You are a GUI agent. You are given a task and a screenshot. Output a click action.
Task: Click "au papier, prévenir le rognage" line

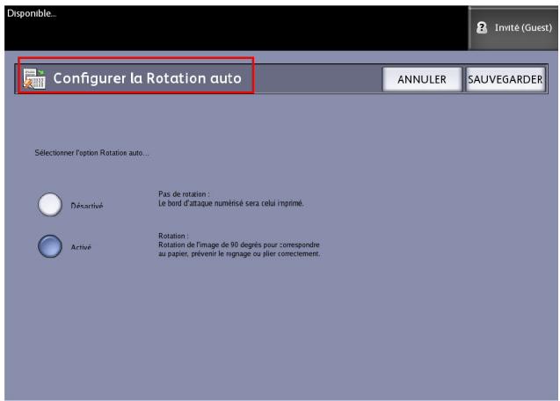[239, 254]
